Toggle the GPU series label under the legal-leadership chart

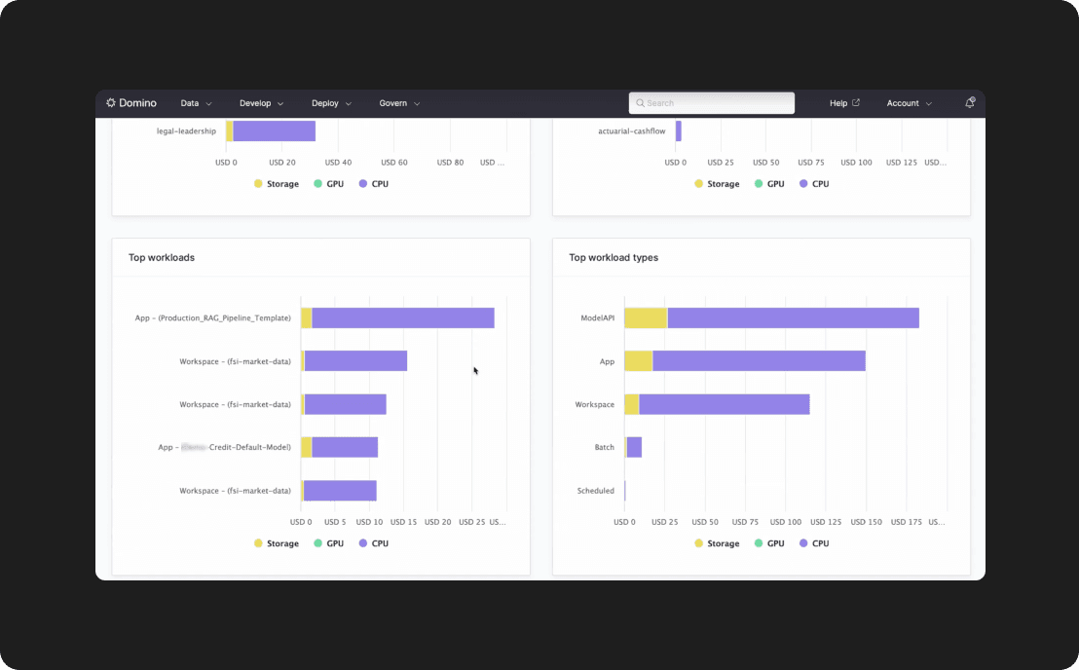point(335,184)
